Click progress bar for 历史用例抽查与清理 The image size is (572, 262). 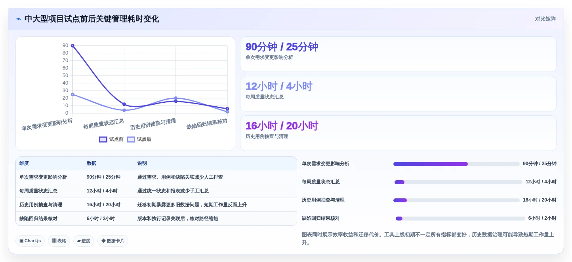point(456,200)
